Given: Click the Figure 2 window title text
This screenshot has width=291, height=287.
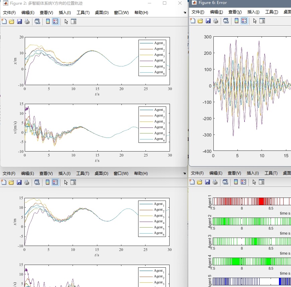Looking at the screenshot, I should point(46,3).
